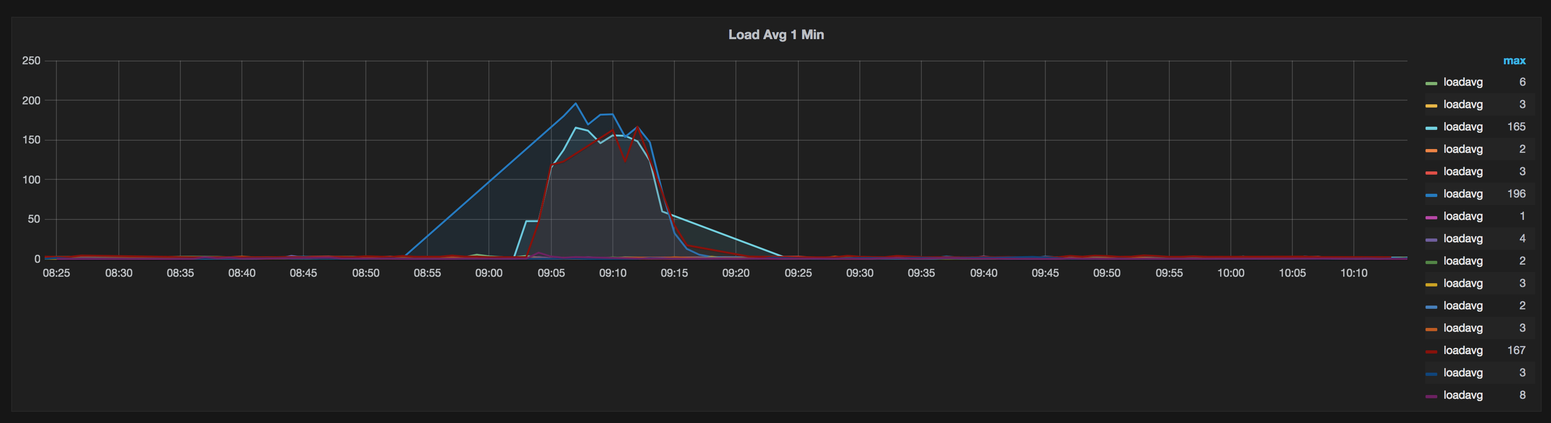1551x423 pixels.
Task: Toggle the loadavg series with max 8
Action: [x=1463, y=396]
